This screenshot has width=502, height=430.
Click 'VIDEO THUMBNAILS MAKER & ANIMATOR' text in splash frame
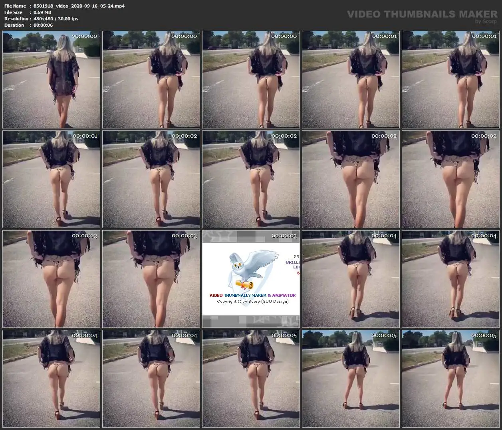coord(252,295)
